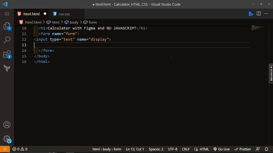The width and height of the screenshot is (273, 153).
Task: Open the Search view
Action: 7,40
